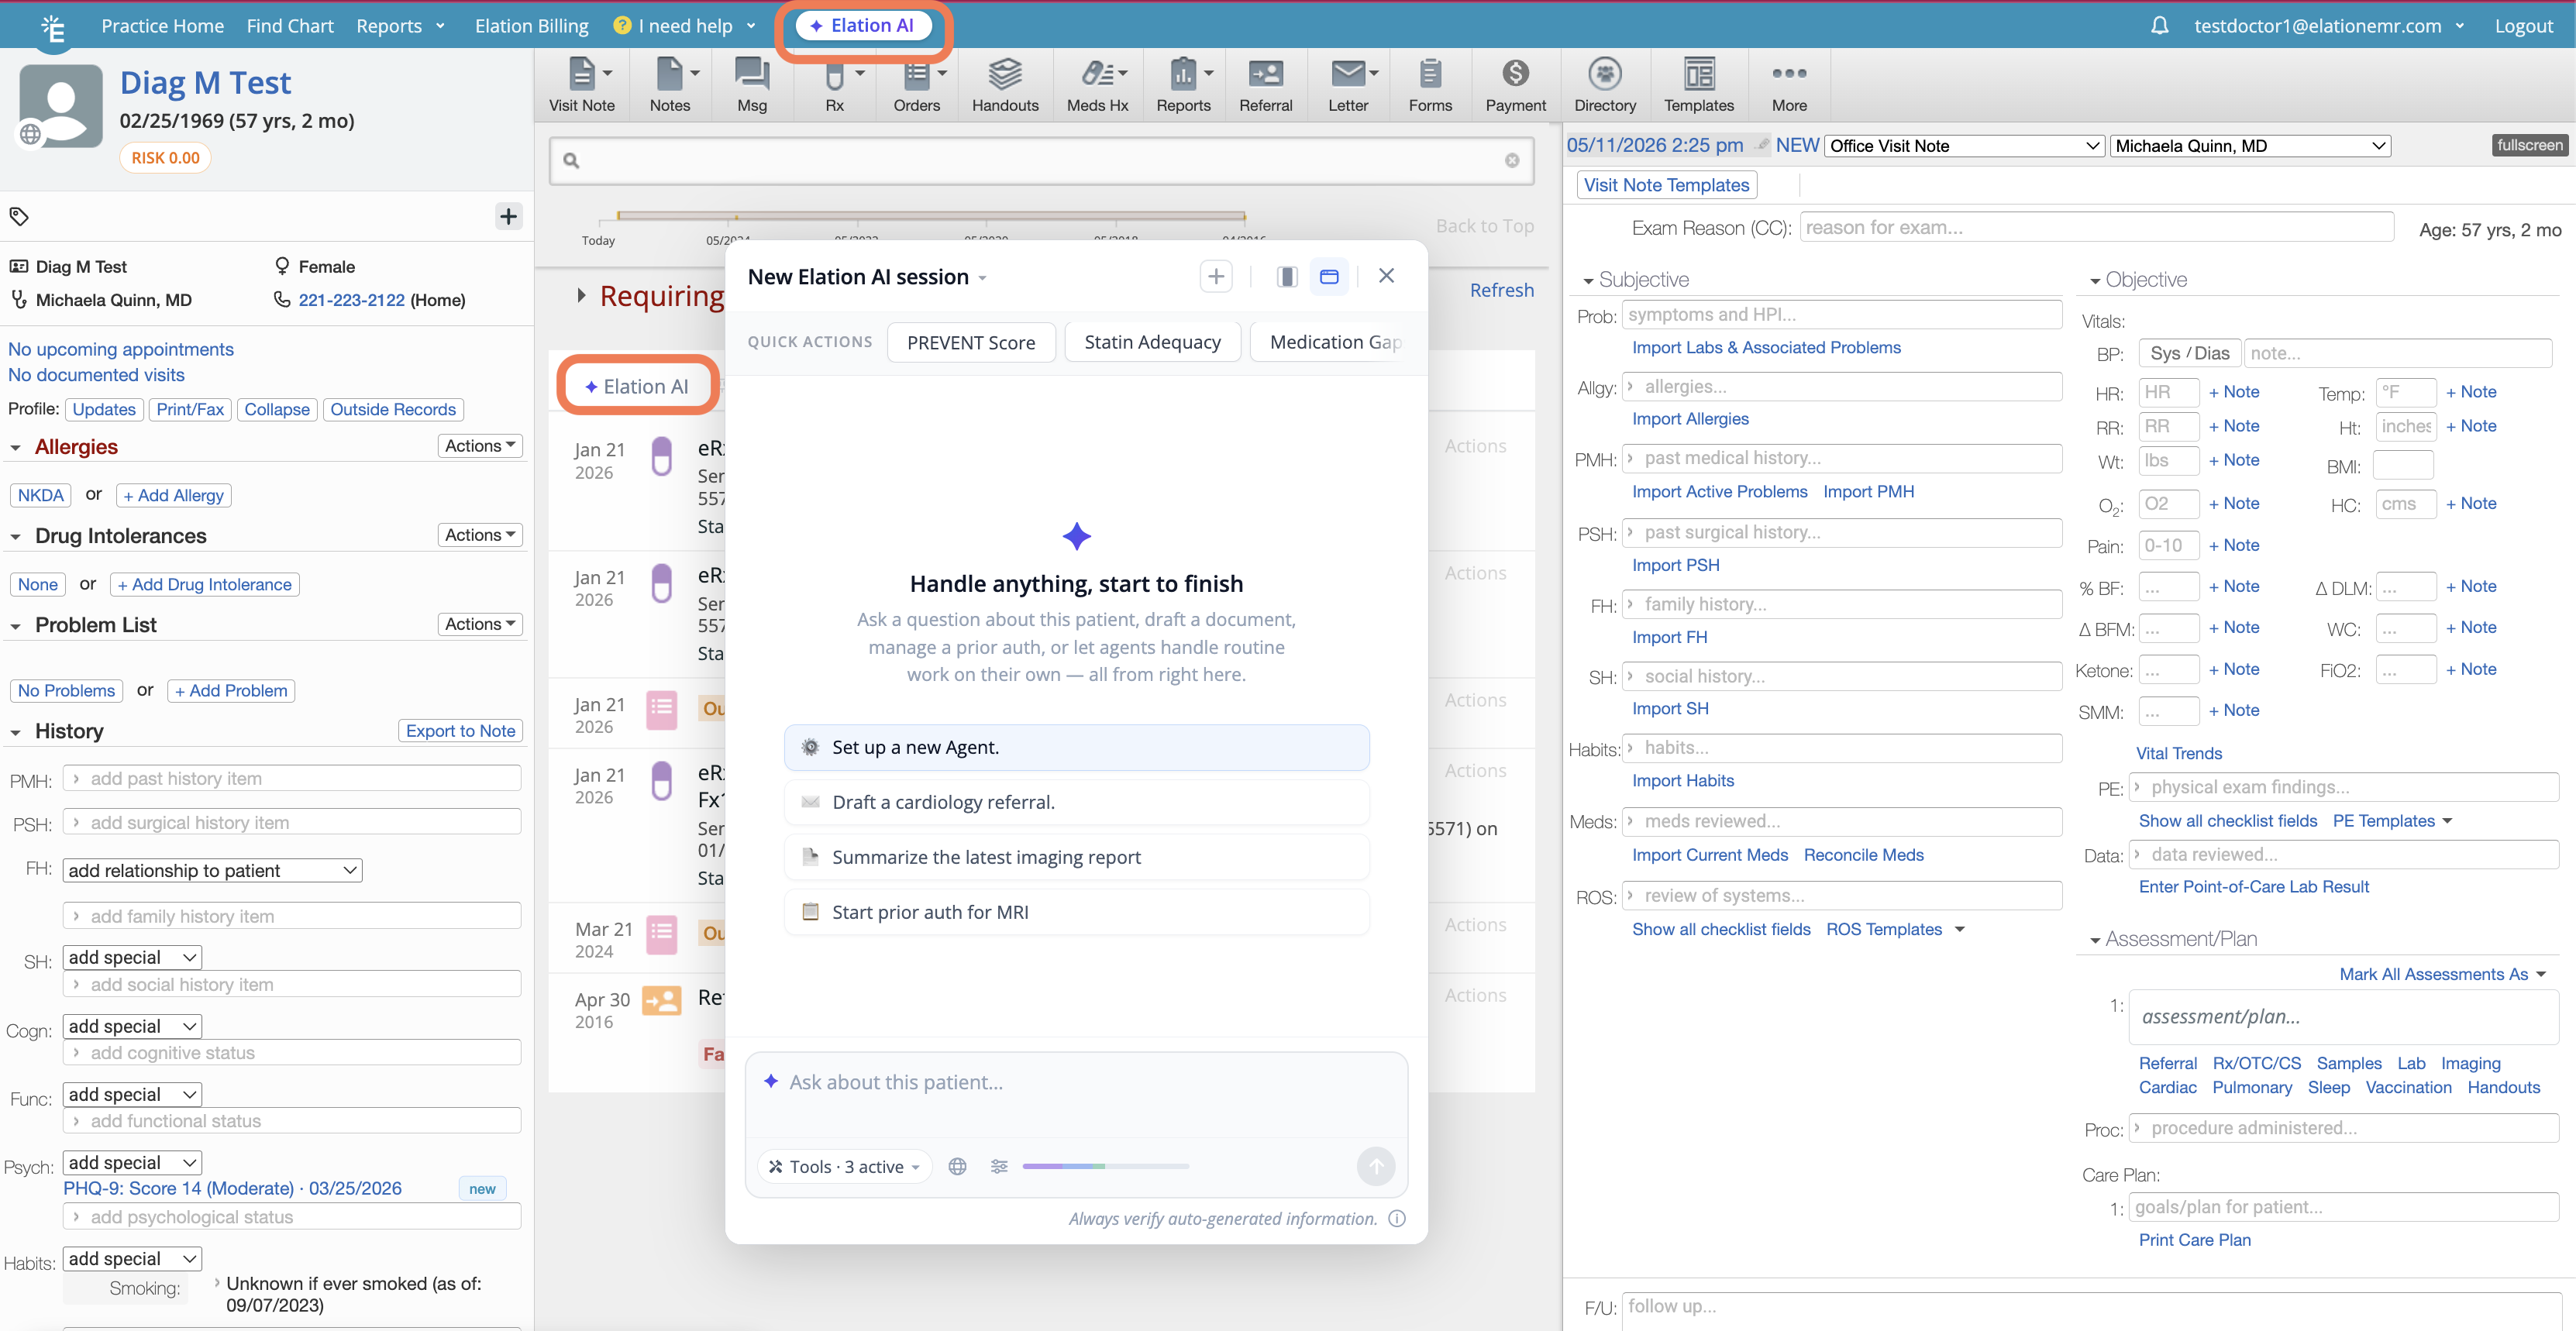
Task: Click the fullscreen button
Action: click(2529, 145)
